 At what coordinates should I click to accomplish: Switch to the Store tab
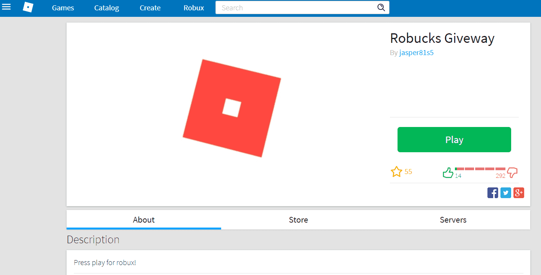[x=298, y=220]
